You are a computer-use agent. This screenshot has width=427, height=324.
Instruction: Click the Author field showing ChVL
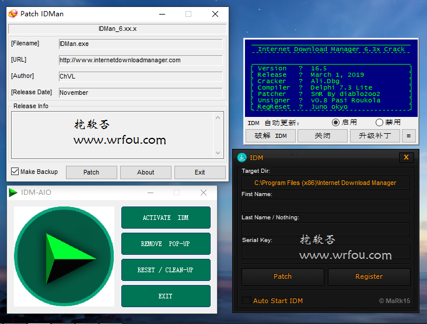click(x=141, y=76)
